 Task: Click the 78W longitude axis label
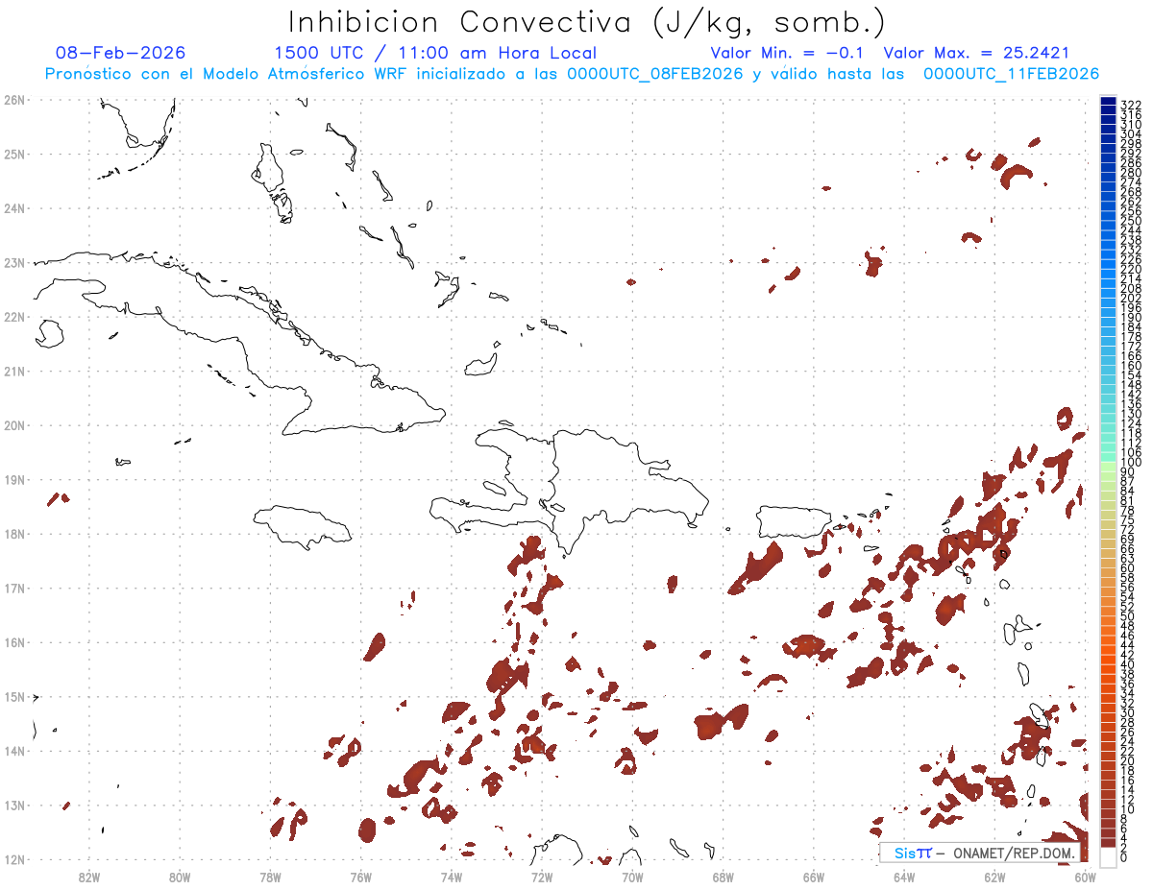pos(270,877)
